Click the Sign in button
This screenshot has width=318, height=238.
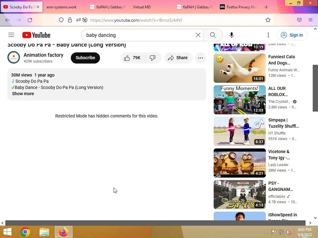coord(292,35)
